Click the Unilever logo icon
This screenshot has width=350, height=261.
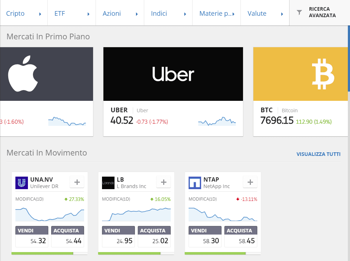pyautogui.click(x=22, y=183)
